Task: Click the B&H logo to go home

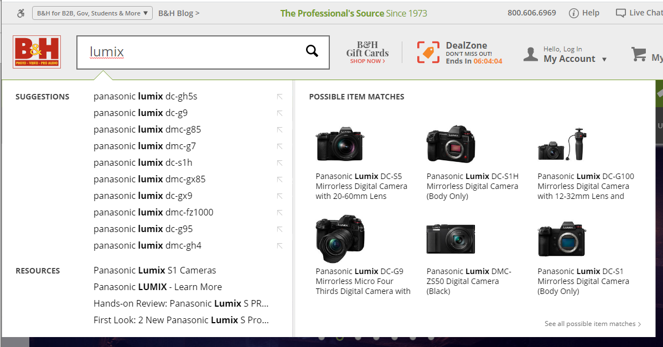Action: 37,52
